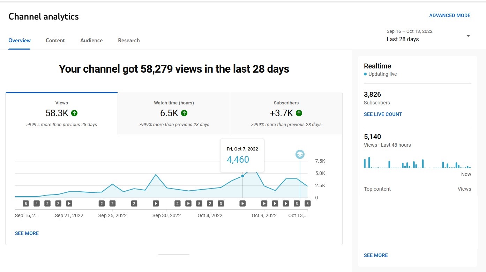This screenshot has height=272, width=486.
Task: Click the date range dropdown arrow
Action: 468,36
